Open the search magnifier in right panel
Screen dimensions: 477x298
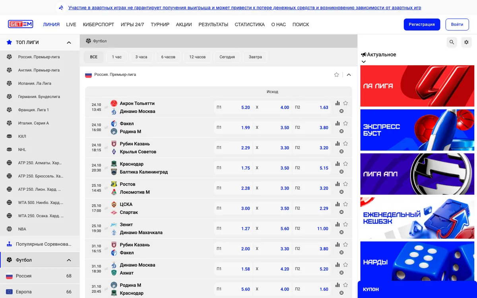[x=452, y=42]
